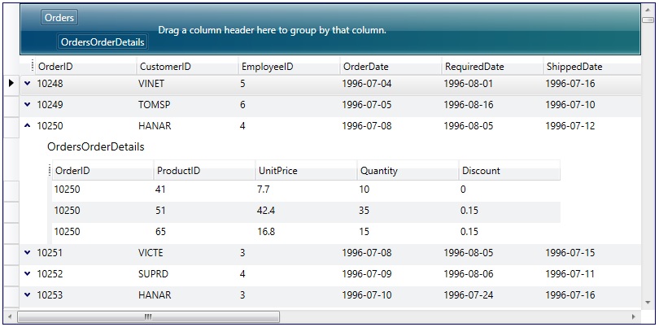Expand order row 10252
The width and height of the screenshot is (659, 327).
27,274
